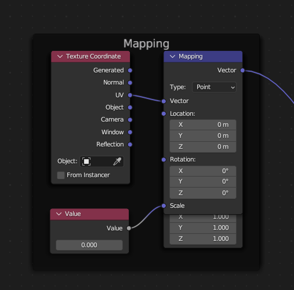
Task: Click the Rotation Z field
Action: point(203,193)
